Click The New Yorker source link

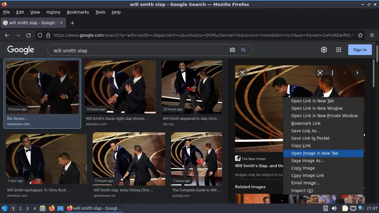pyautogui.click(x=250, y=159)
